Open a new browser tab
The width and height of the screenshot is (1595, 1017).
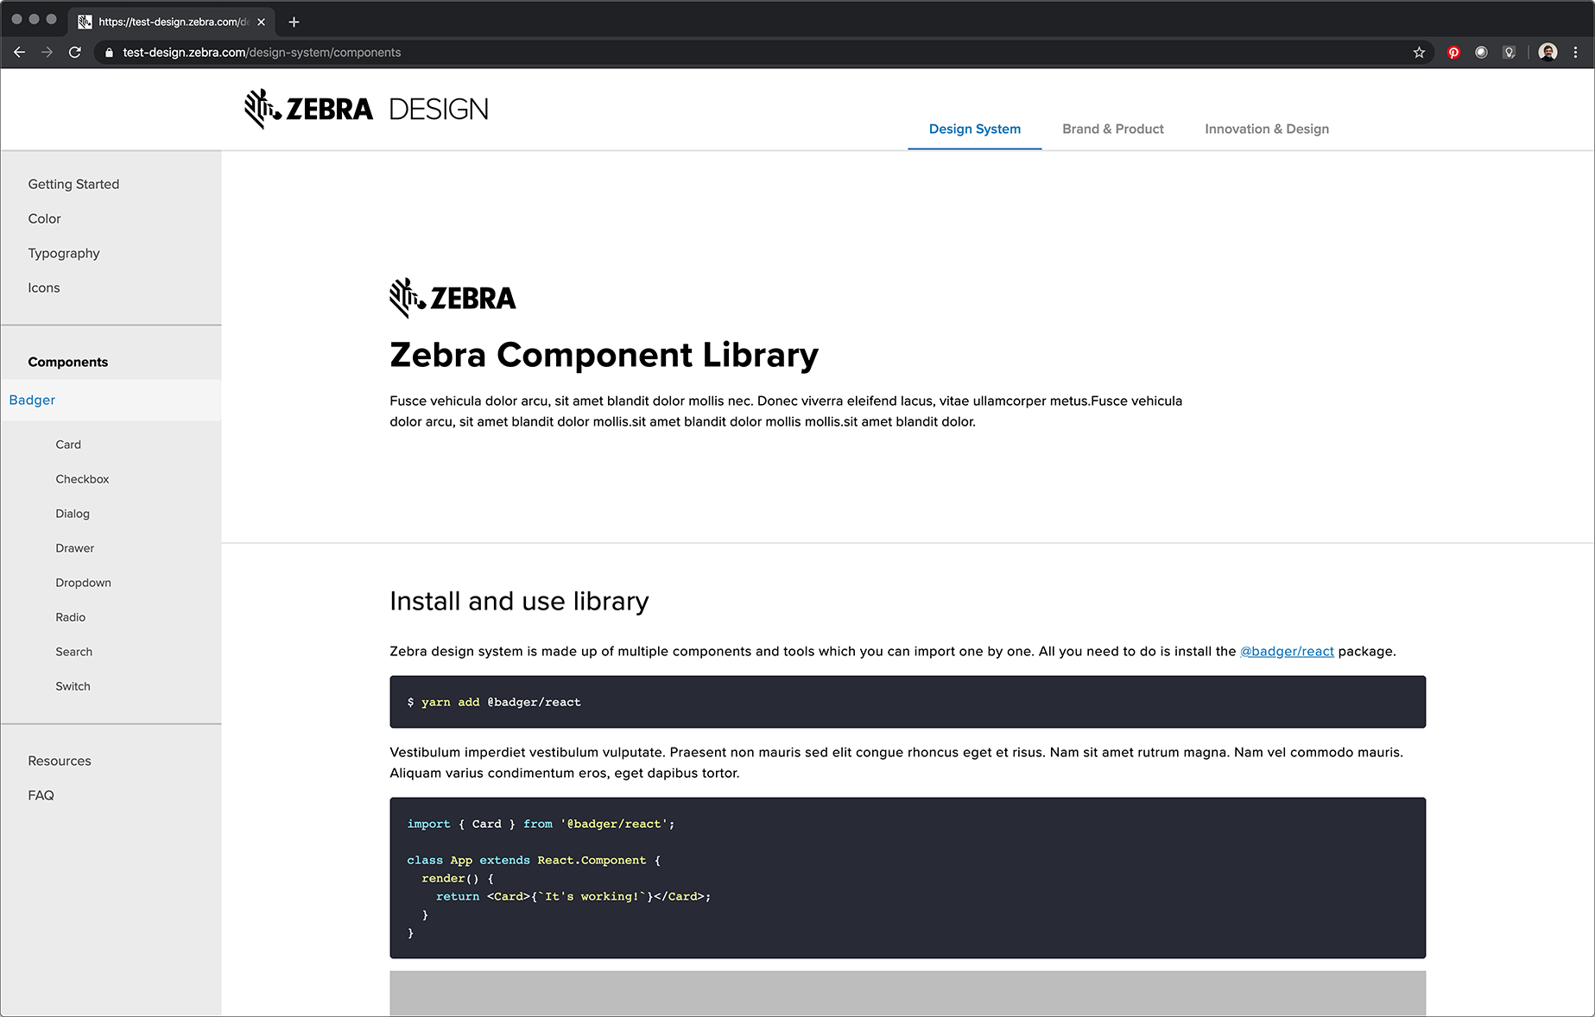(x=294, y=22)
